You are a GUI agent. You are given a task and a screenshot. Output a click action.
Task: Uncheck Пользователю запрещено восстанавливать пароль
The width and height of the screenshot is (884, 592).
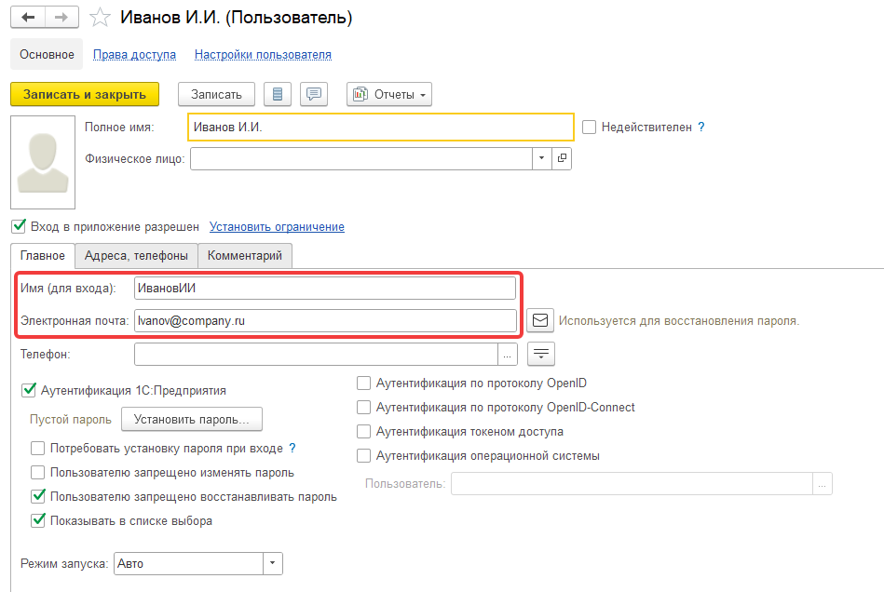pyautogui.click(x=38, y=496)
